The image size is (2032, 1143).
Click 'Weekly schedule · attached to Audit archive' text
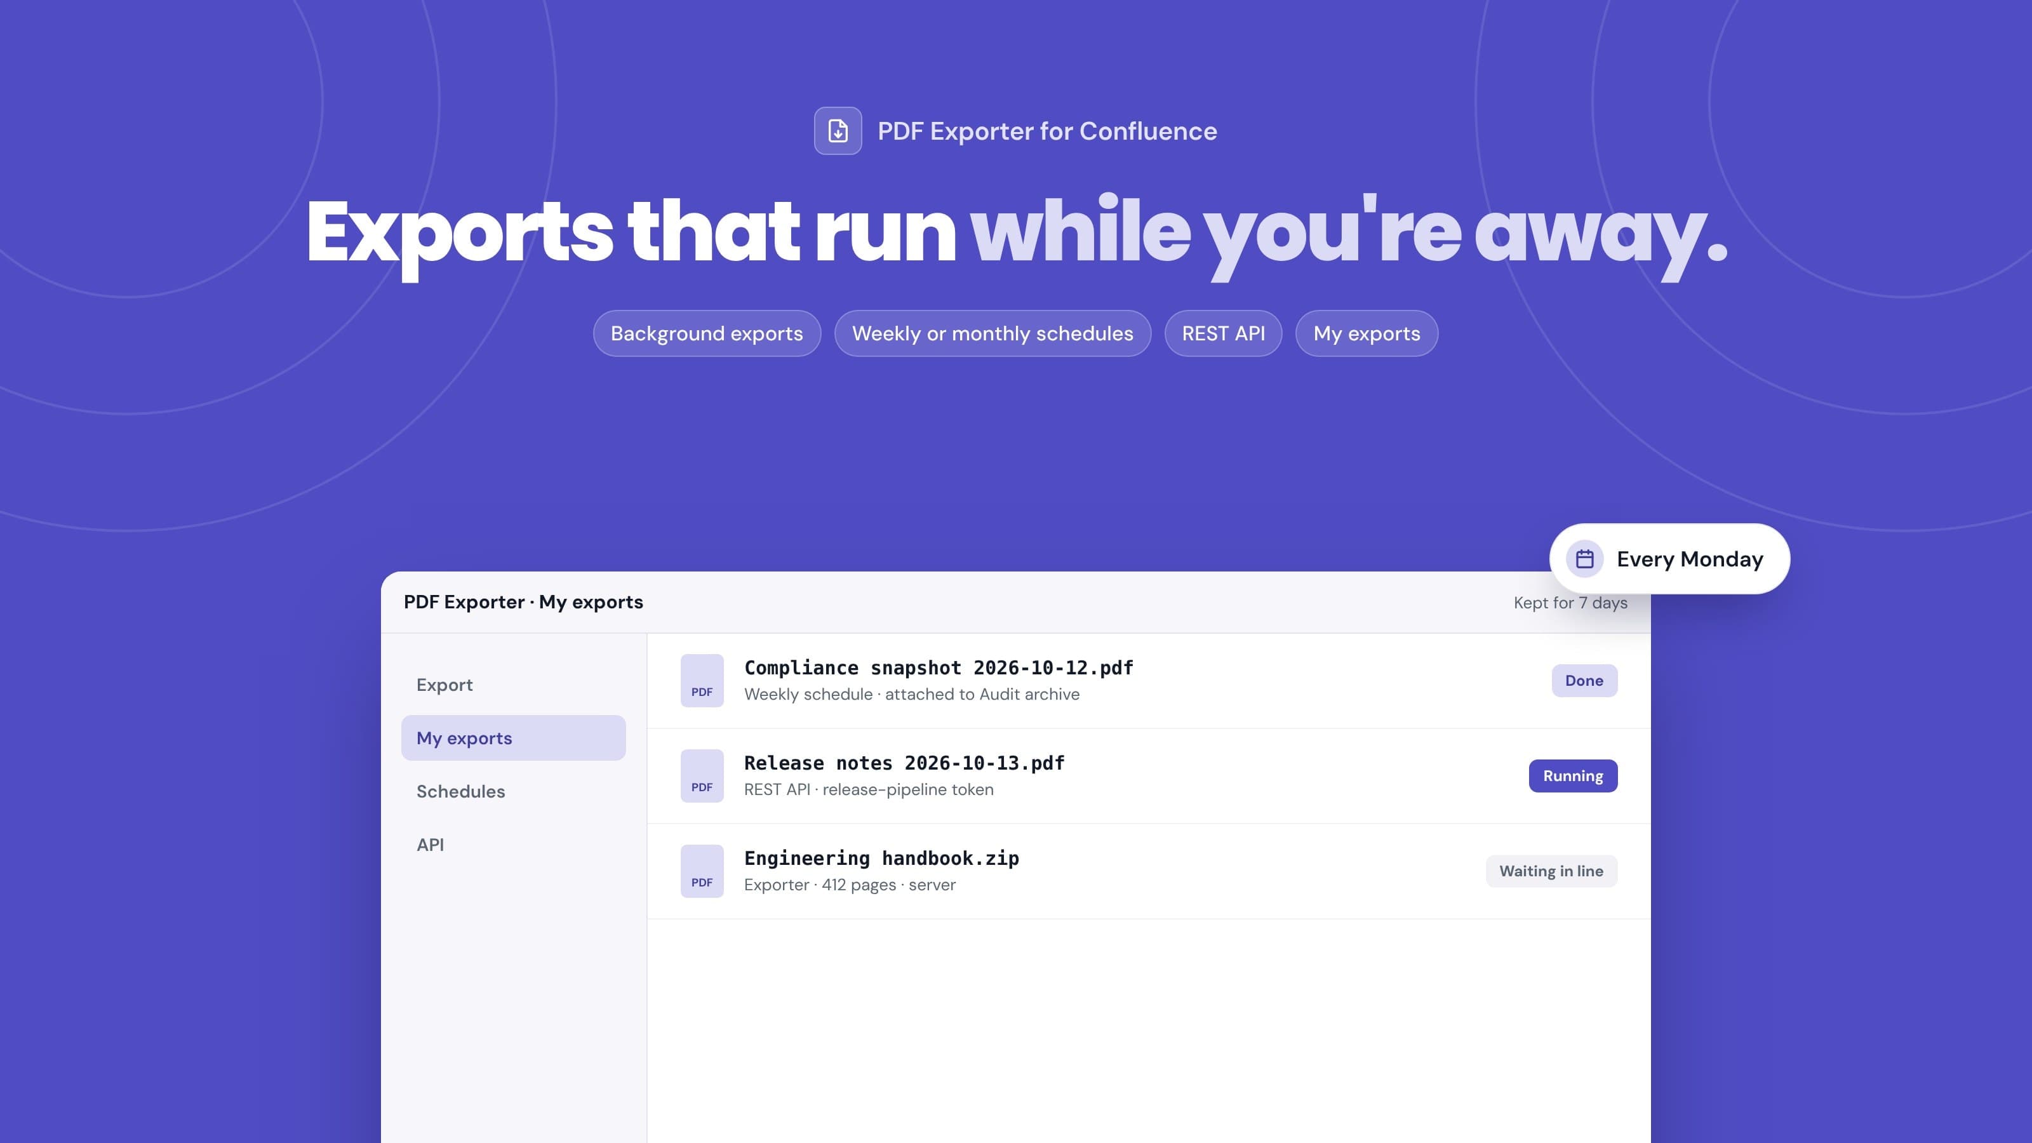912,694
